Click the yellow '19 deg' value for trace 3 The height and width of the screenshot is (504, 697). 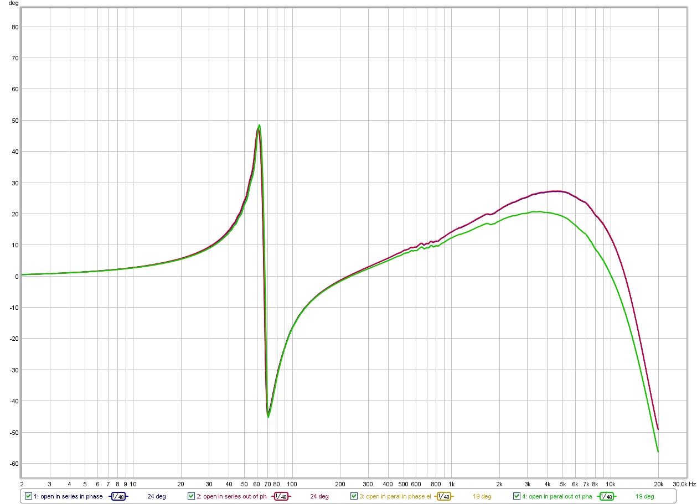482,496
